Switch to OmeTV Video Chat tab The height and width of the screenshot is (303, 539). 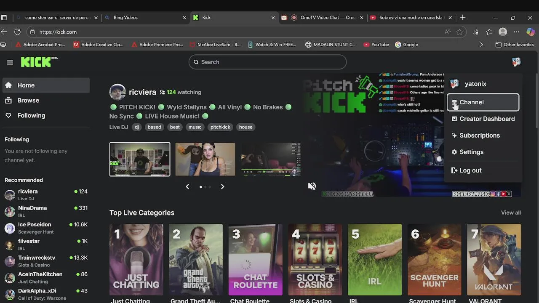(322, 18)
